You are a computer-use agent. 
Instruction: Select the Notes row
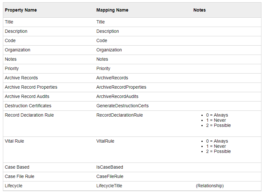tap(11, 59)
